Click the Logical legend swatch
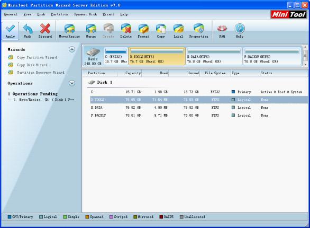 tap(41, 217)
